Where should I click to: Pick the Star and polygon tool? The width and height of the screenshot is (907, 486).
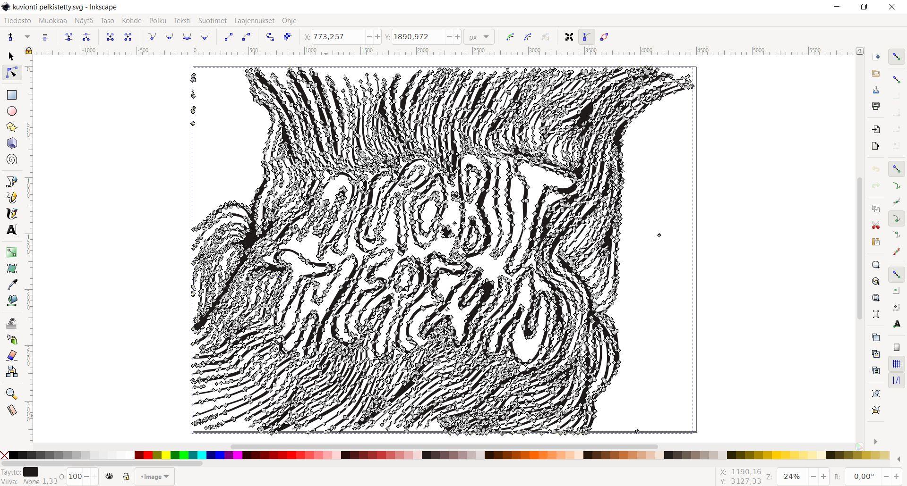pos(11,127)
